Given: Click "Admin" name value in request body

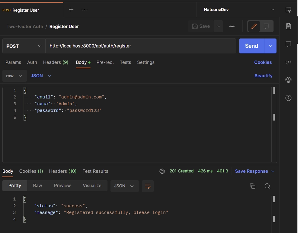Looking at the screenshot, I should 65,104.
